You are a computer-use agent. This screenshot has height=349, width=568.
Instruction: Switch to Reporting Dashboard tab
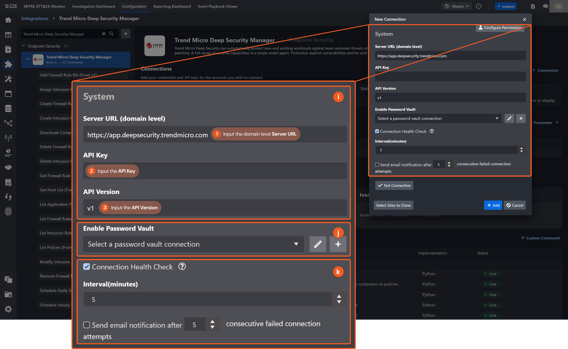click(172, 6)
